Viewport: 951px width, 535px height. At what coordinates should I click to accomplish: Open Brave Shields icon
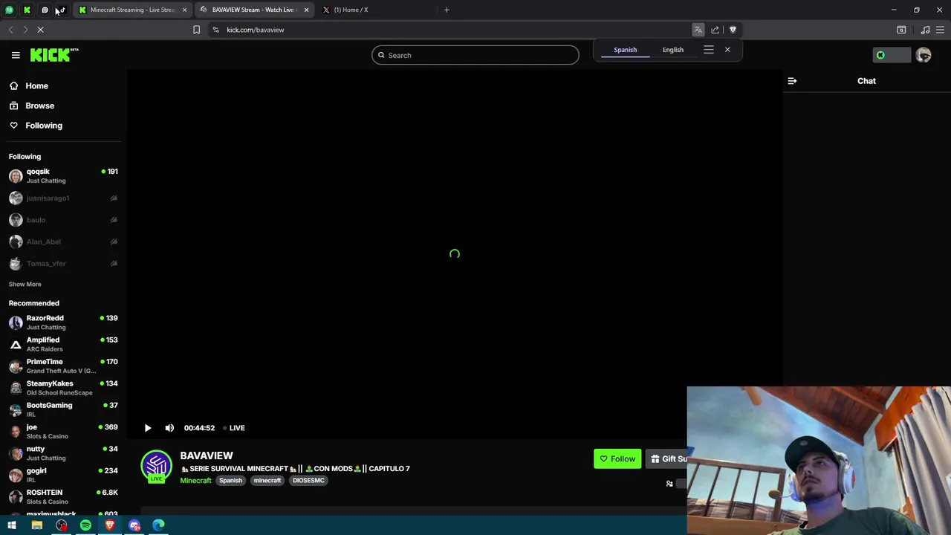(733, 30)
